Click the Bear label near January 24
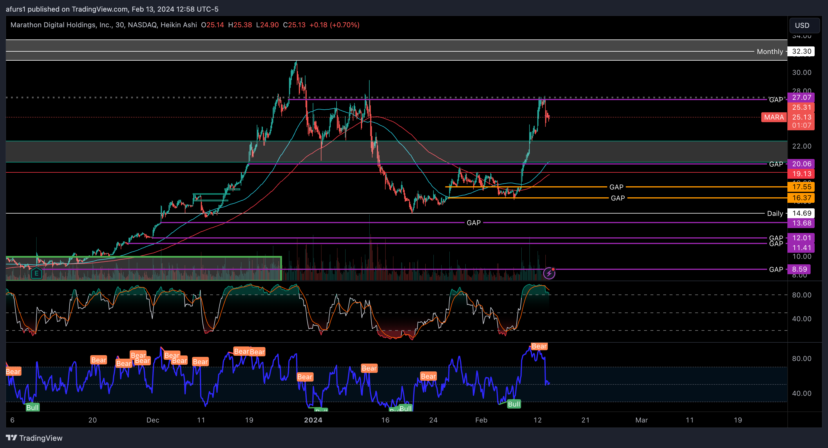The width and height of the screenshot is (828, 448). point(428,376)
